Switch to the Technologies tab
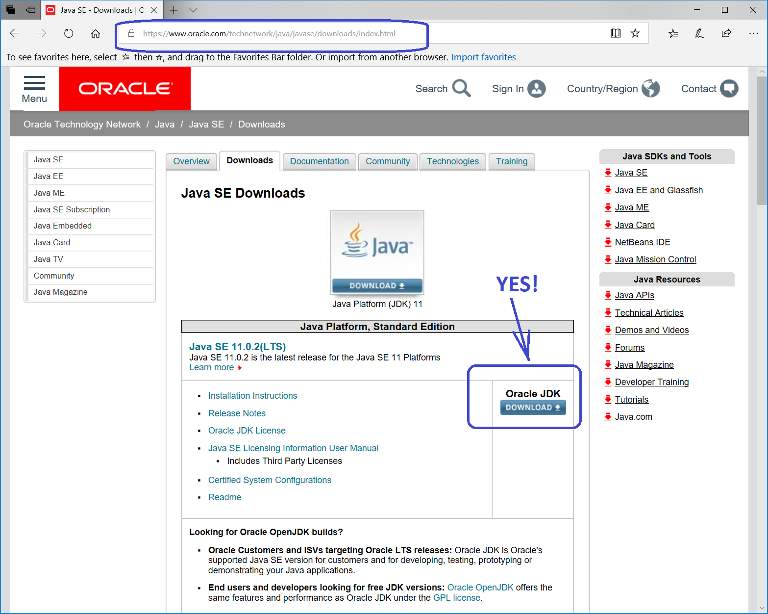Viewport: 768px width, 614px height. pos(452,161)
